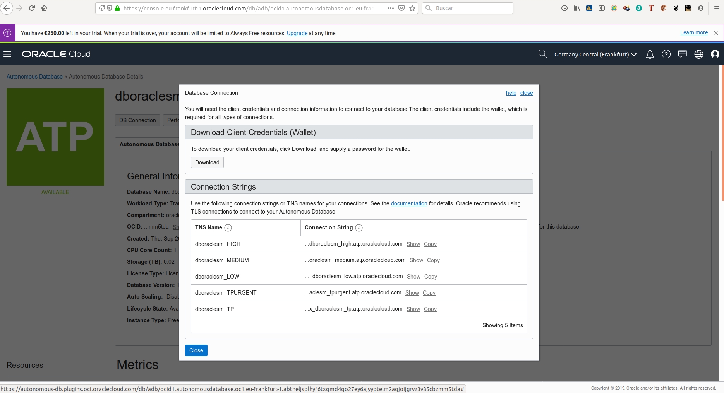Show the dboraclesm_TP connection string
Image resolution: width=724 pixels, height=393 pixels.
pos(413,309)
